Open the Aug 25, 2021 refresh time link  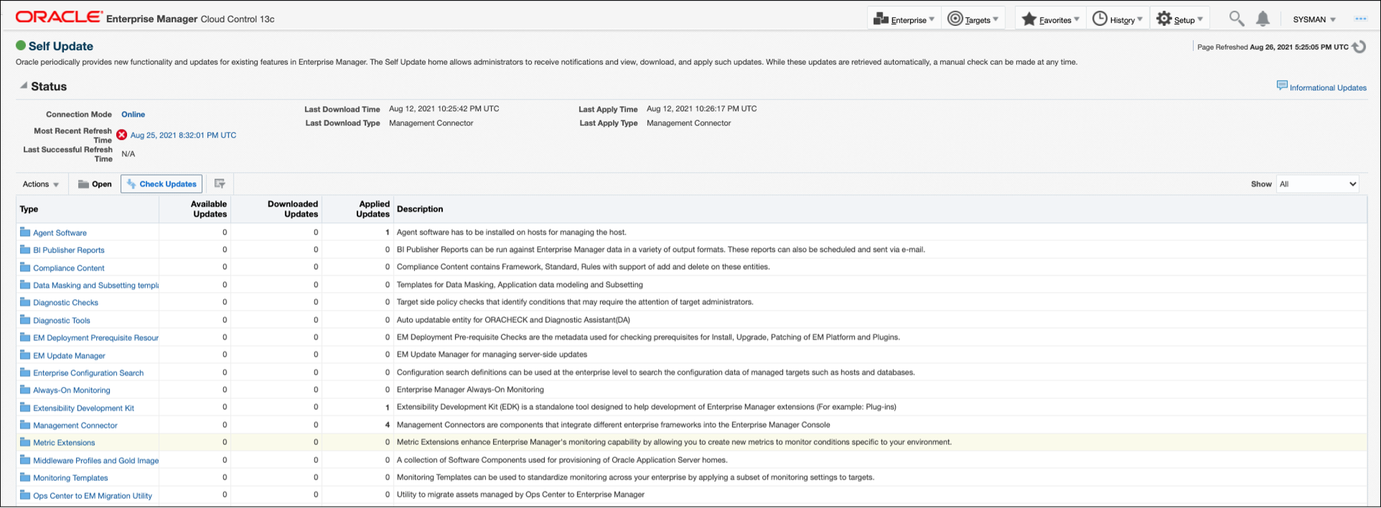(x=183, y=135)
